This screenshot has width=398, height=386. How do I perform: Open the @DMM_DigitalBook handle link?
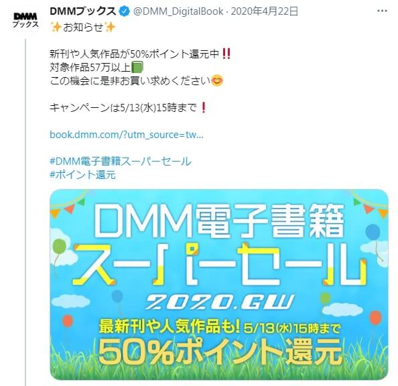point(178,11)
